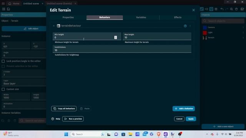Open Light object options menu
The width and height of the screenshot is (246, 138).
coord(243,33)
